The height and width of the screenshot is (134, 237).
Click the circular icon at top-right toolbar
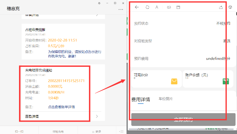tap(230, 7)
